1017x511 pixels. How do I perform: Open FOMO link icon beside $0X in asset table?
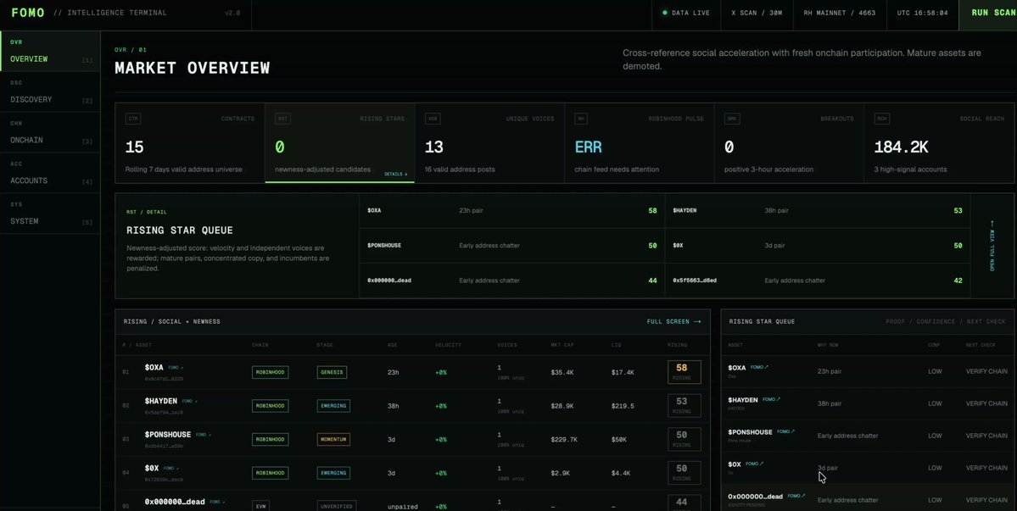click(x=170, y=469)
